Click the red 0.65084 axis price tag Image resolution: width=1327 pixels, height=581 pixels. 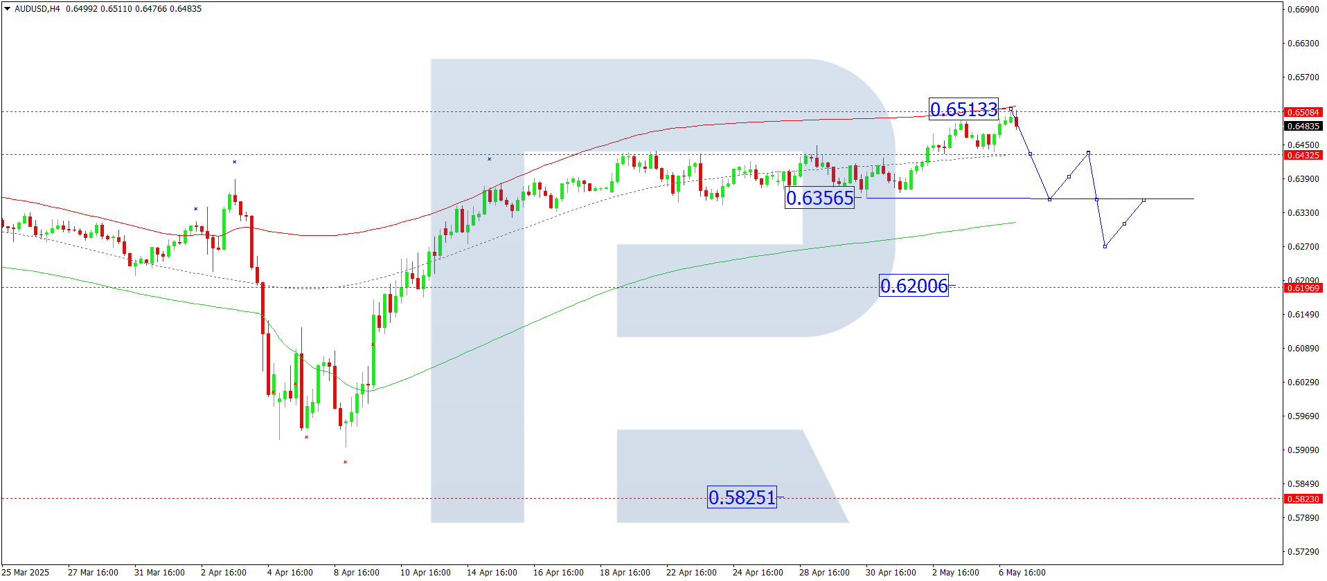point(1303,112)
